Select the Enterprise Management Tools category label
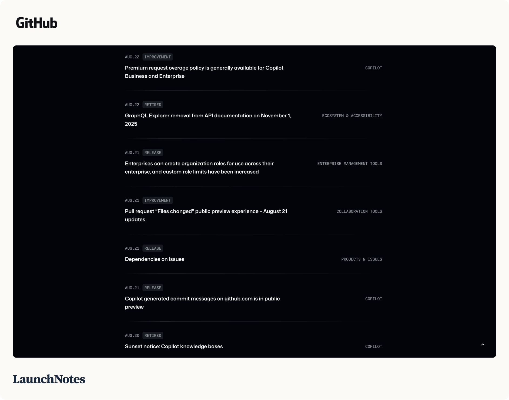This screenshot has height=400, width=509. pyautogui.click(x=350, y=164)
